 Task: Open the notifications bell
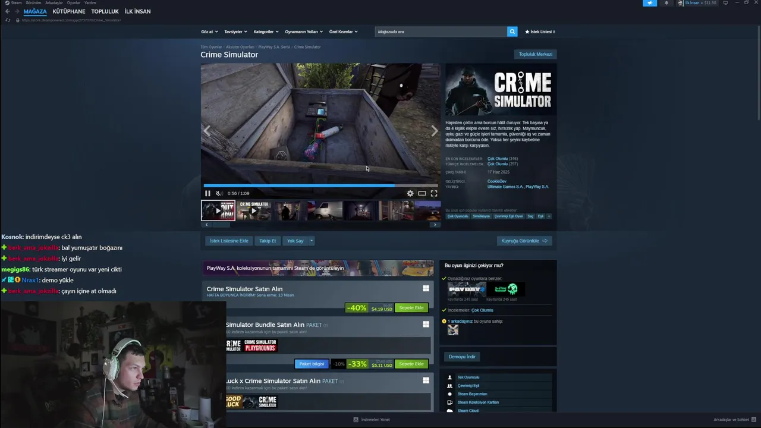pyautogui.click(x=666, y=3)
